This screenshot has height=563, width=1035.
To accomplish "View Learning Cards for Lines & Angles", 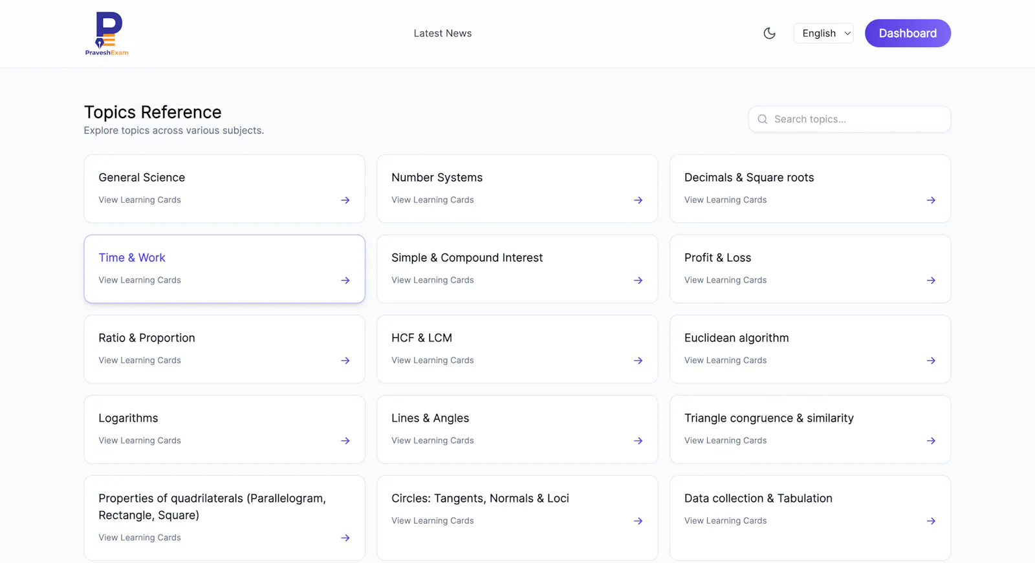I will (x=433, y=441).
